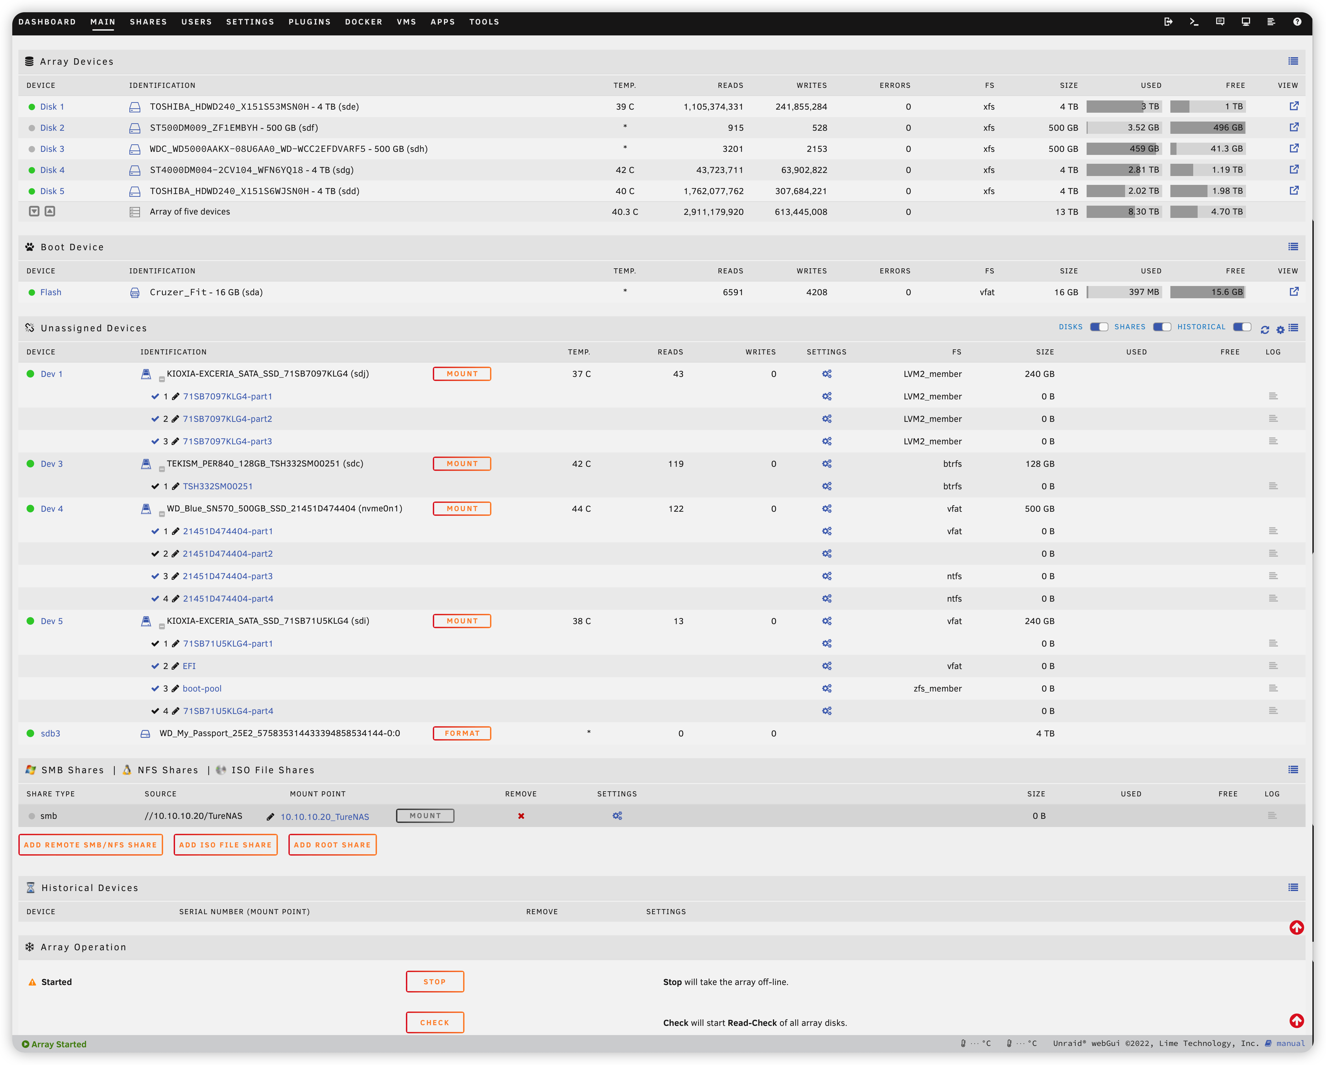Open log icon for EFI partition
This screenshot has width=1326, height=1065.
[1273, 665]
